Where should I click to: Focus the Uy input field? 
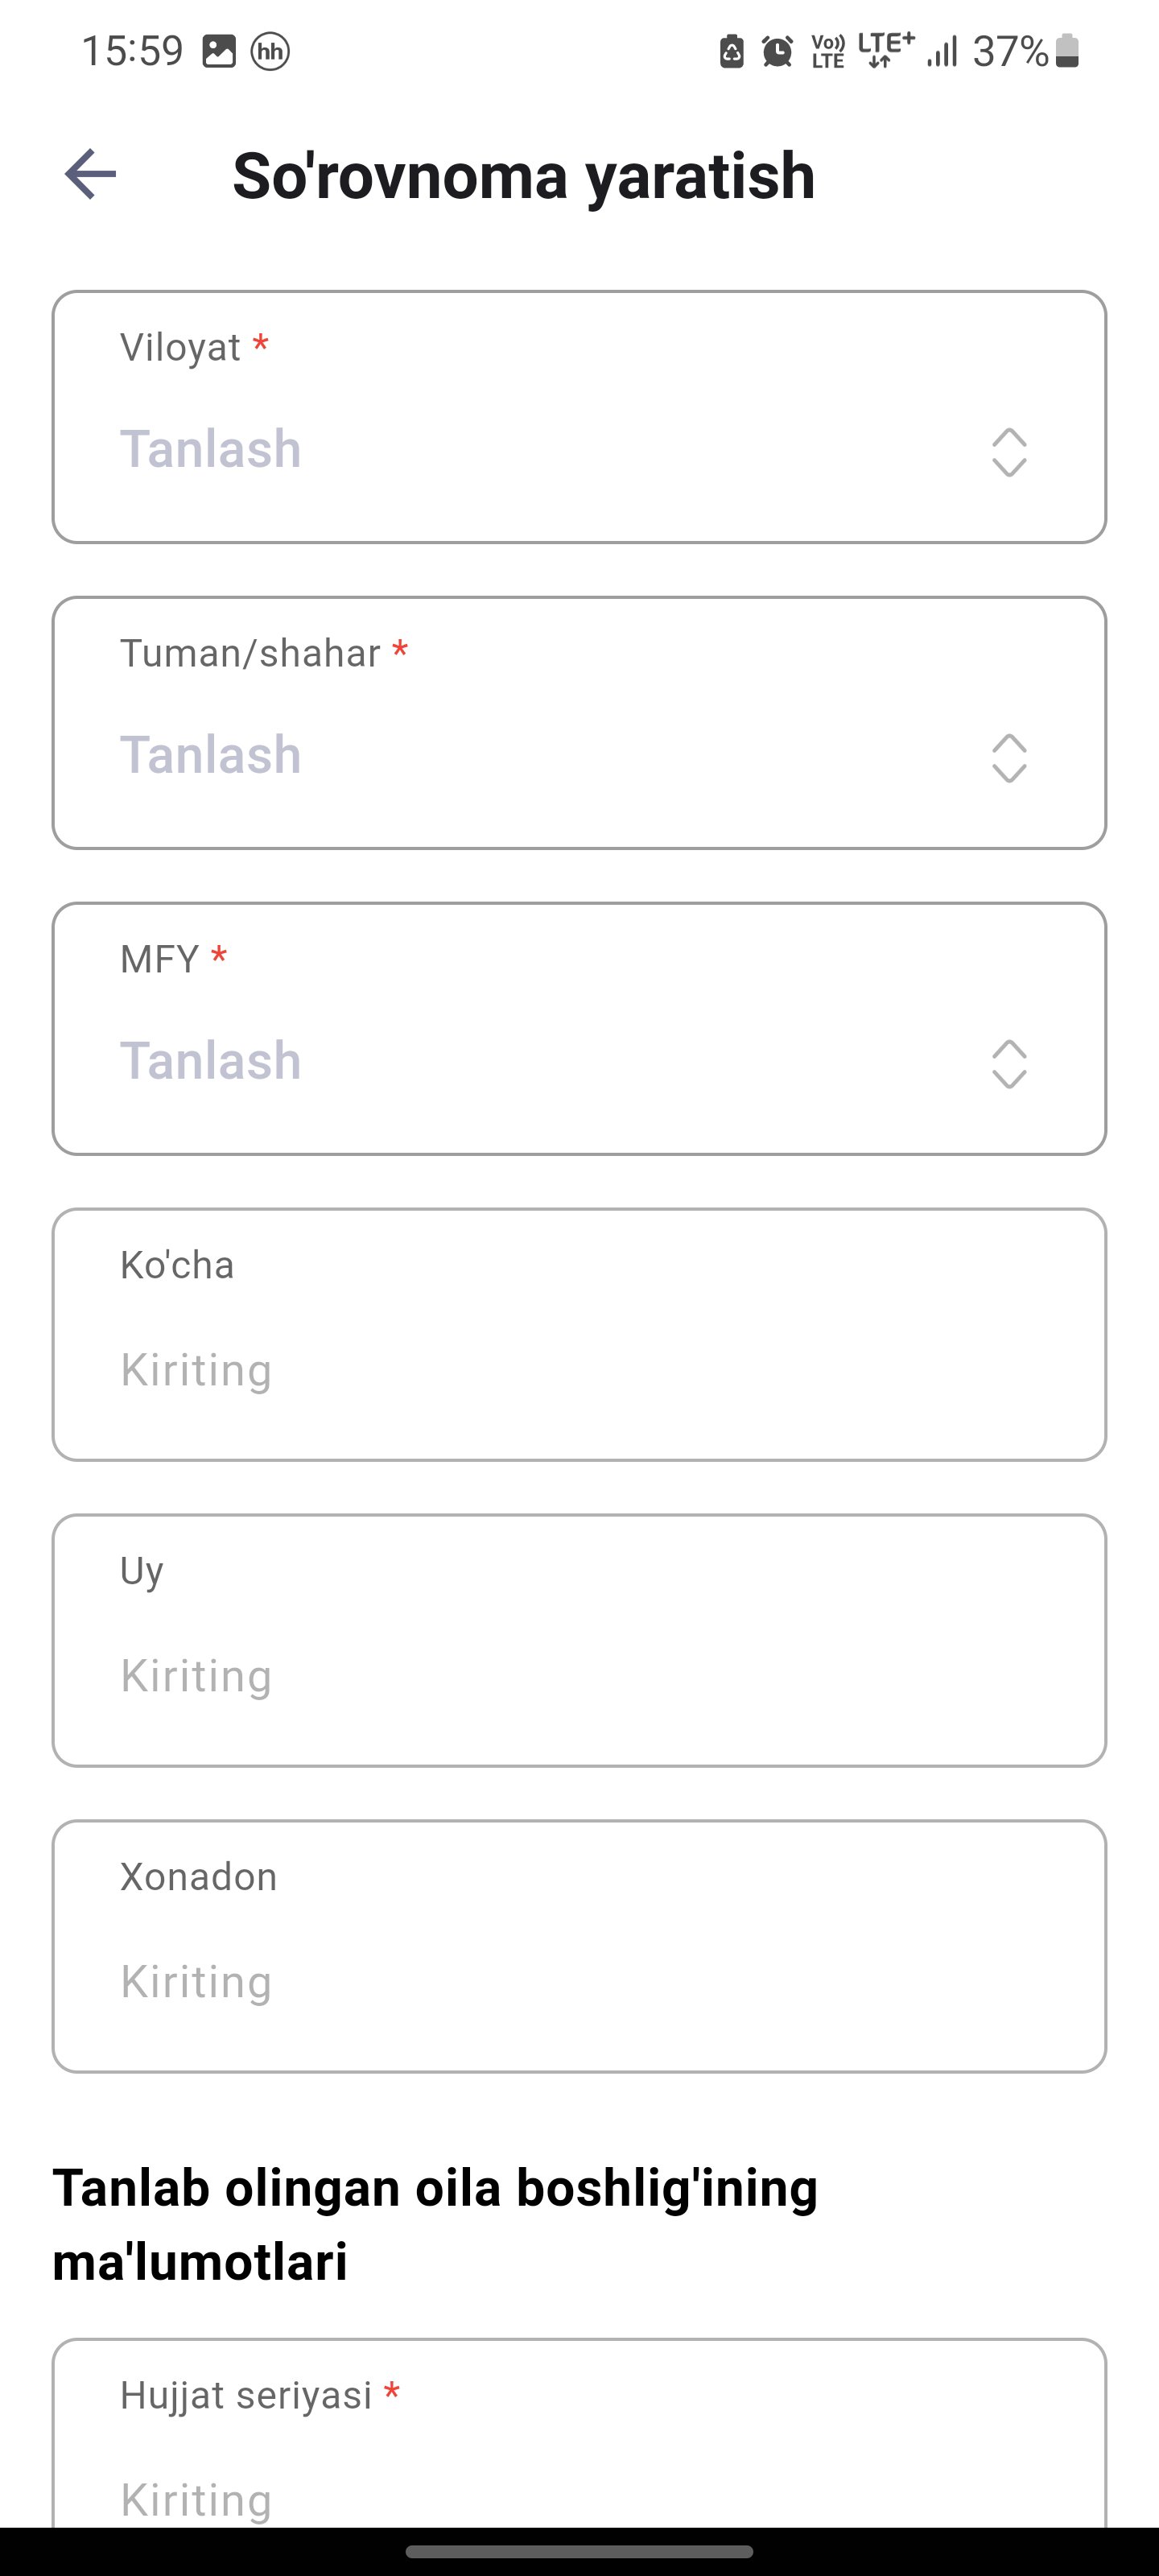(579, 1641)
